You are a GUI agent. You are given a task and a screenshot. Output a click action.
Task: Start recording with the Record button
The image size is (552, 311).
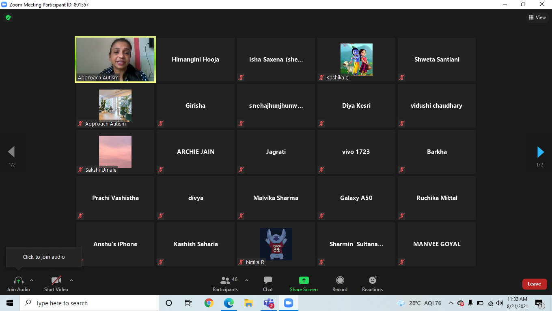pyautogui.click(x=340, y=283)
